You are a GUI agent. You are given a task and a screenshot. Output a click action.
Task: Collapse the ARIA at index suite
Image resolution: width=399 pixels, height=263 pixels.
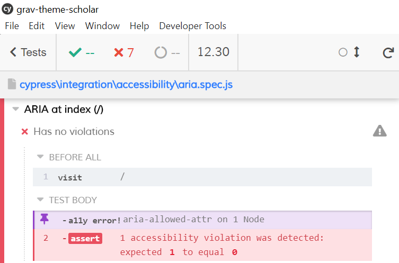pyautogui.click(x=15, y=110)
